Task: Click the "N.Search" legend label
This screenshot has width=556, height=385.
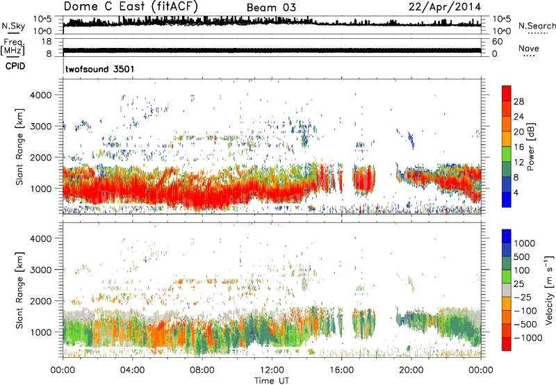Action: click(537, 26)
